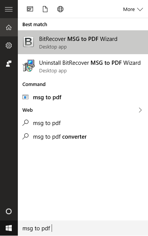The width and height of the screenshot is (148, 236).
Task: Click the uninstaller icon with computer and disc
Action: (28, 66)
